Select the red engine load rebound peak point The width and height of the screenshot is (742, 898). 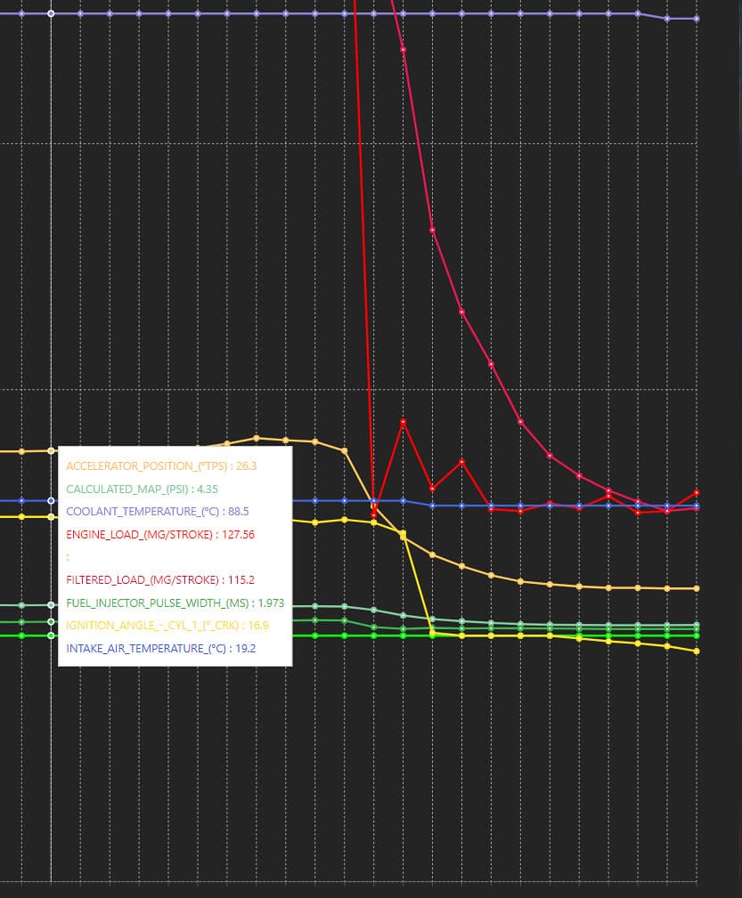pos(404,422)
